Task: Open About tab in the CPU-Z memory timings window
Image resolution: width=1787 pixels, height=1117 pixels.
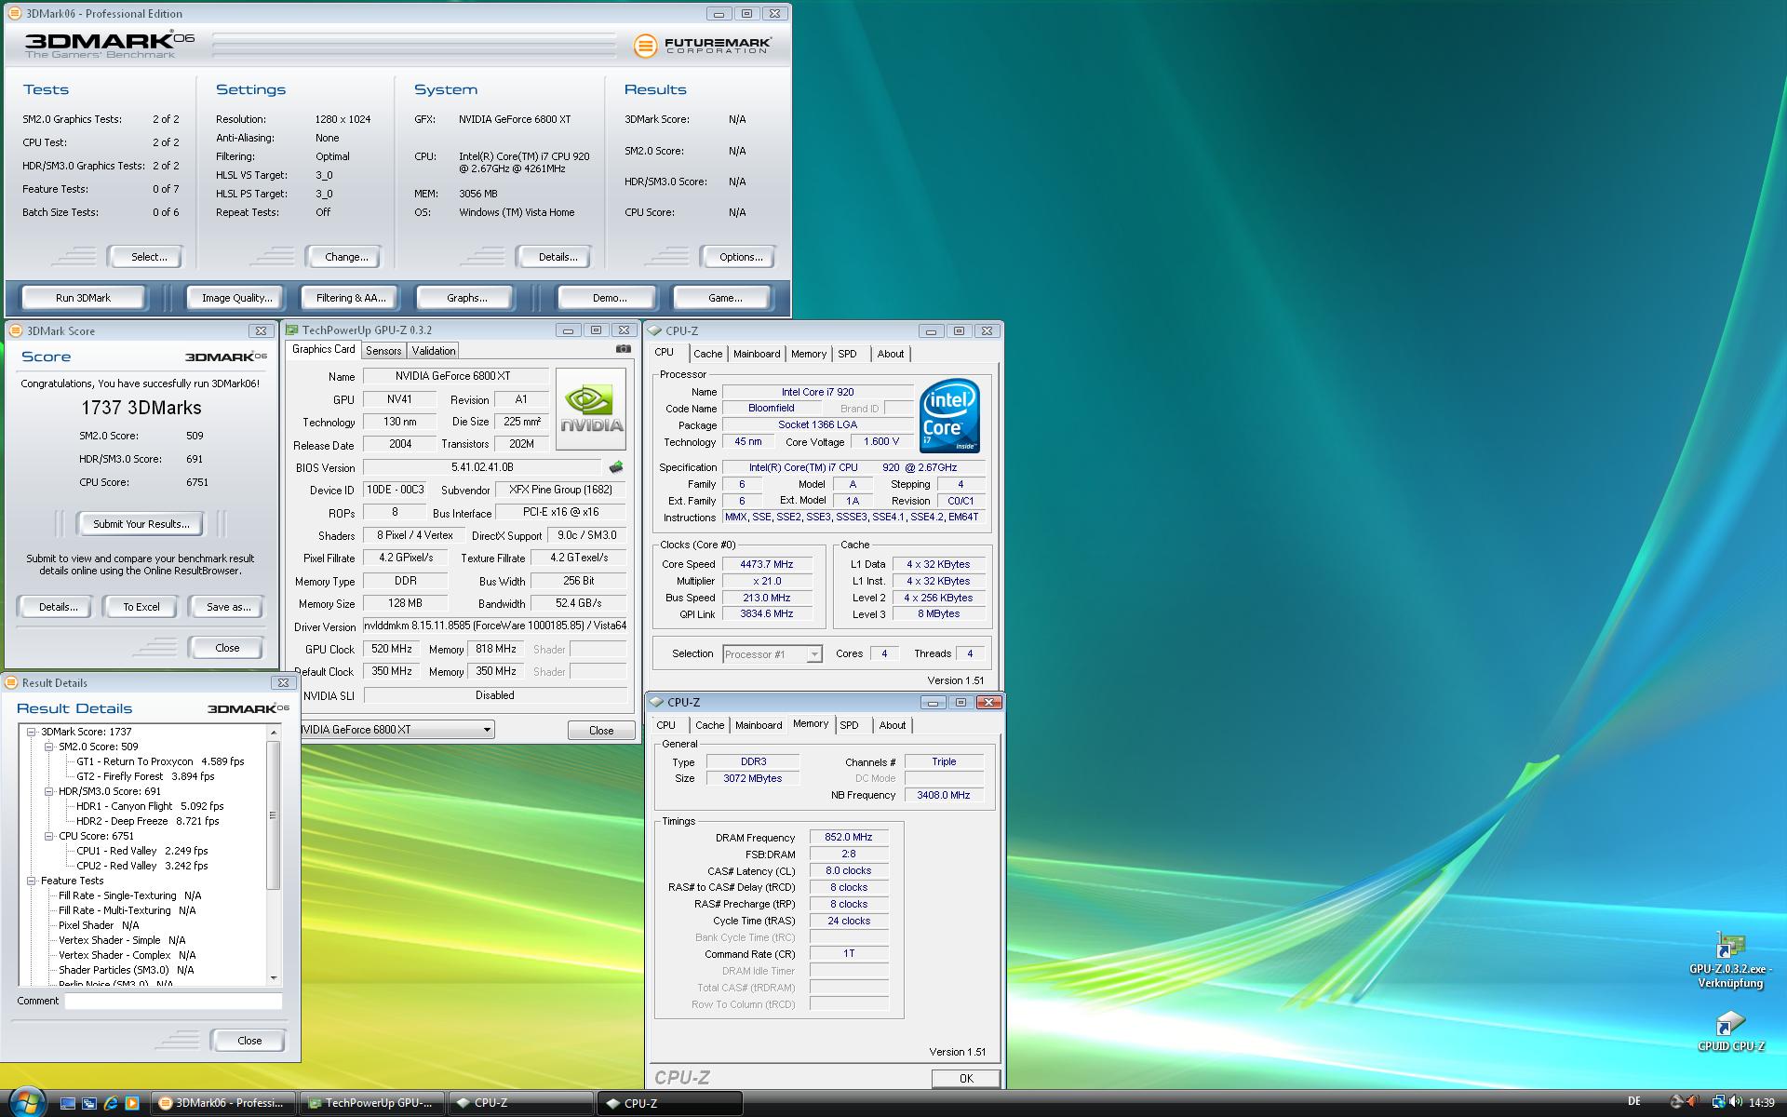Action: point(892,725)
